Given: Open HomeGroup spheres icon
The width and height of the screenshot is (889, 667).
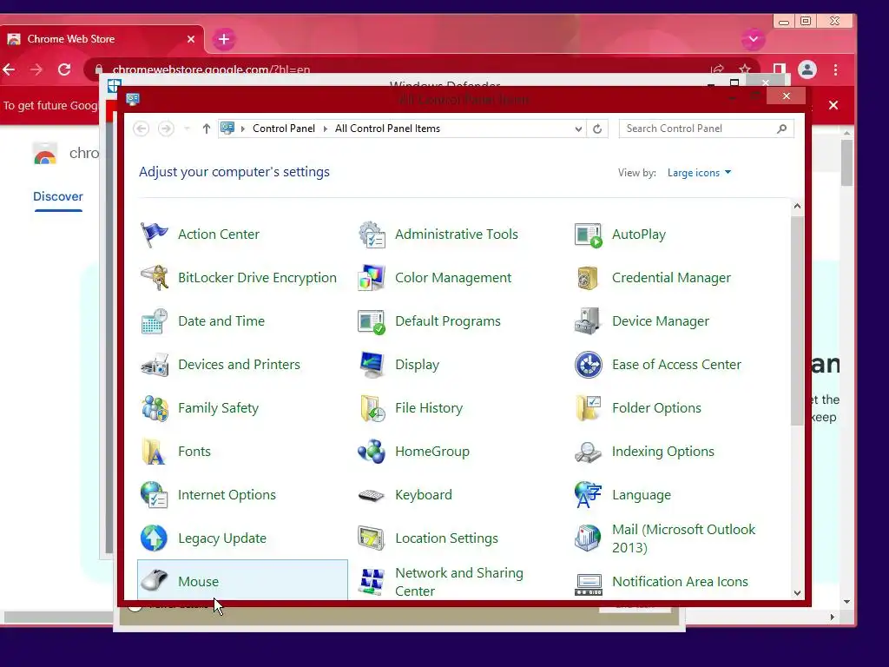Looking at the screenshot, I should click(372, 452).
